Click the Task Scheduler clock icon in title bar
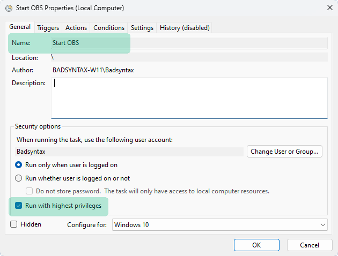Image resolution: width=338 pixels, height=256 pixels. (9, 8)
